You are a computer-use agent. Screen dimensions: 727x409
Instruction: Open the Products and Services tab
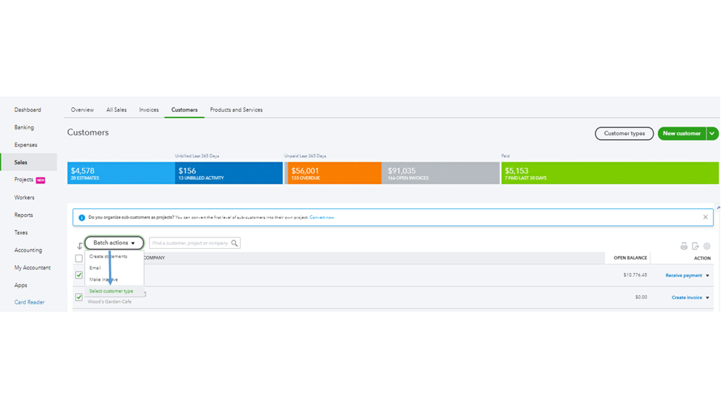point(236,110)
